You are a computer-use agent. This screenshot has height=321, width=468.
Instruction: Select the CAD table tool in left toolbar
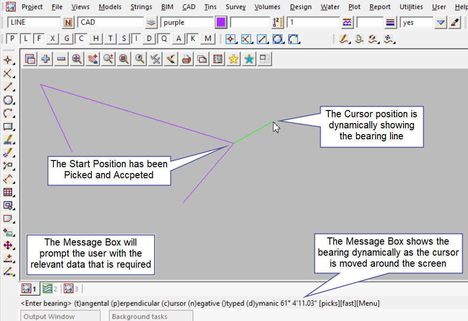click(8, 192)
